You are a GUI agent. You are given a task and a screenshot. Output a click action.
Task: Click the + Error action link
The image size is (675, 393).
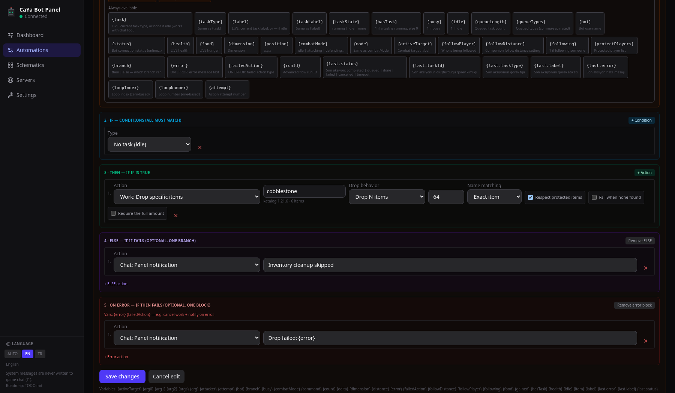click(116, 357)
